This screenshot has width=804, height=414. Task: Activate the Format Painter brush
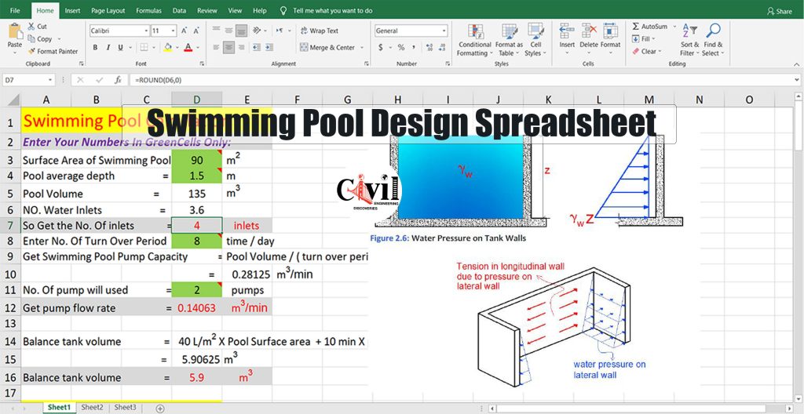click(x=53, y=51)
